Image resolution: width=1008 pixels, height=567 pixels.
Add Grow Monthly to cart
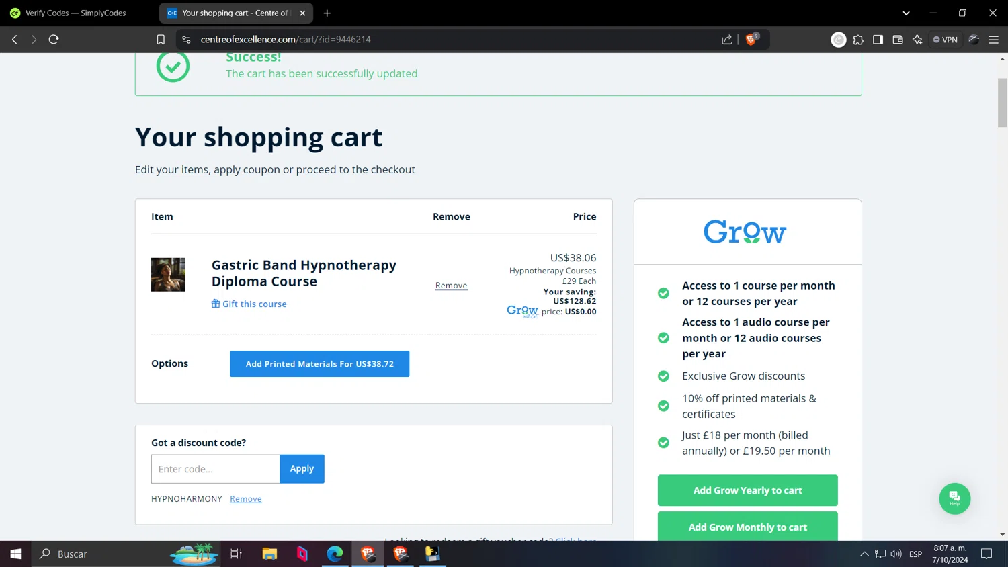[x=747, y=527]
